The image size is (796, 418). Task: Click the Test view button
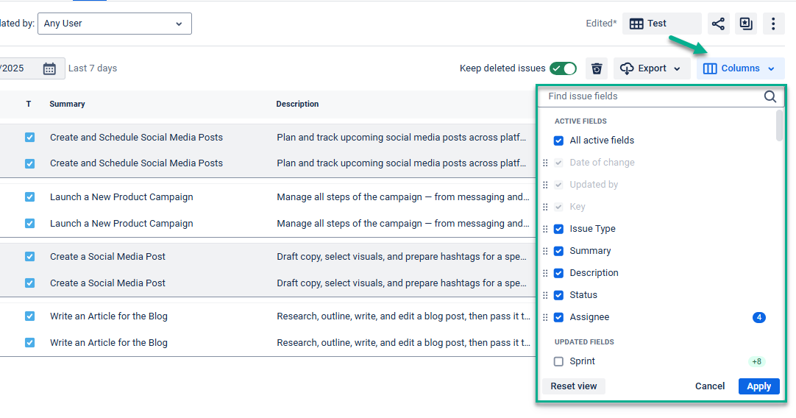point(661,24)
